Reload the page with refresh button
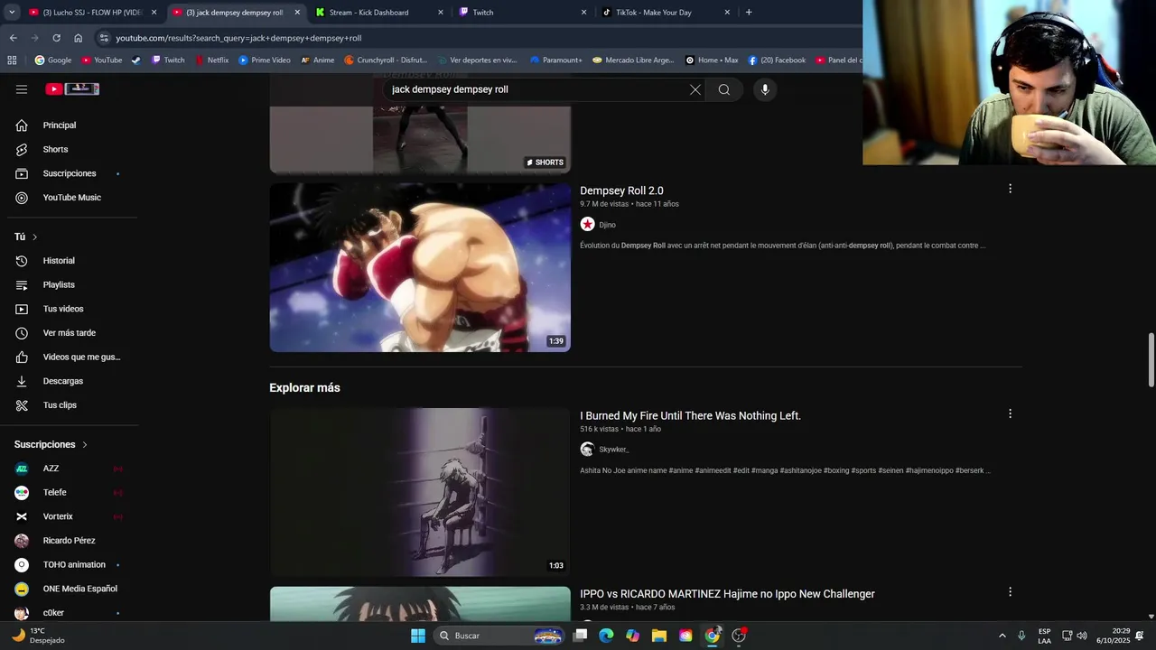This screenshot has width=1156, height=650. [x=56, y=38]
